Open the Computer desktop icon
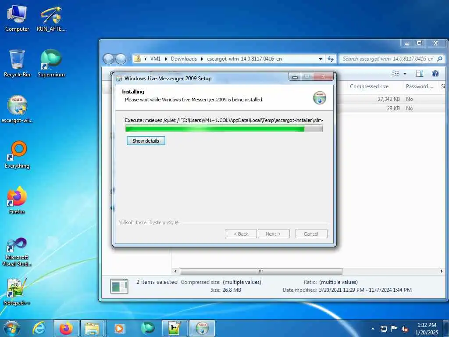The image size is (449, 337). tap(17, 18)
